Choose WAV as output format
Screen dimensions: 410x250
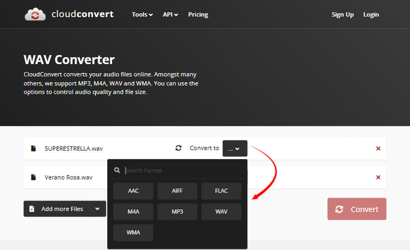pos(221,212)
